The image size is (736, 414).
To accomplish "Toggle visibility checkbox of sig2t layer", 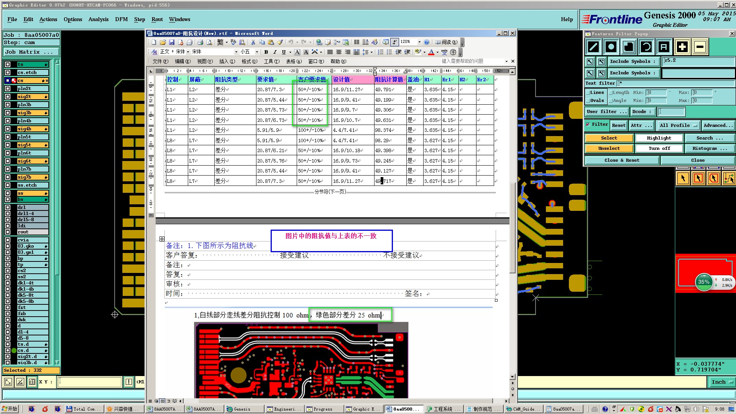I will pos(8,97).
